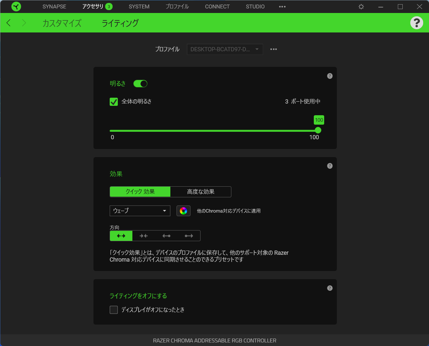Select the inward converging wave direction
The width and height of the screenshot is (429, 346).
[144, 236]
